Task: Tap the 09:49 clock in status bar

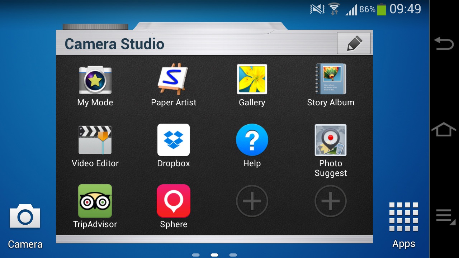Action: (405, 9)
